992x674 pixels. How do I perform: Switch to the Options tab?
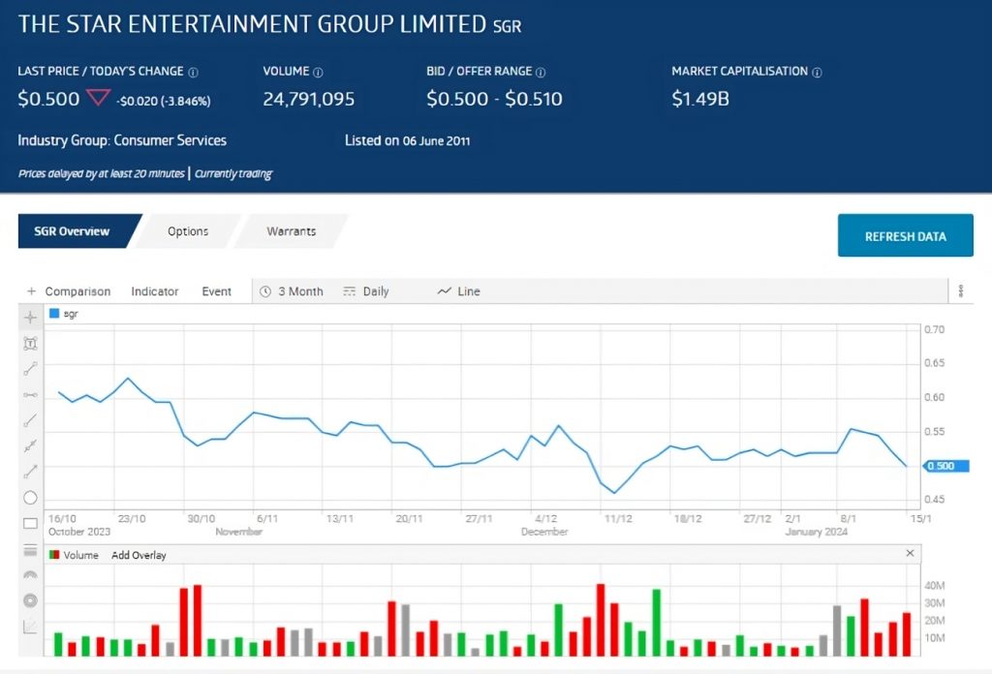[188, 231]
